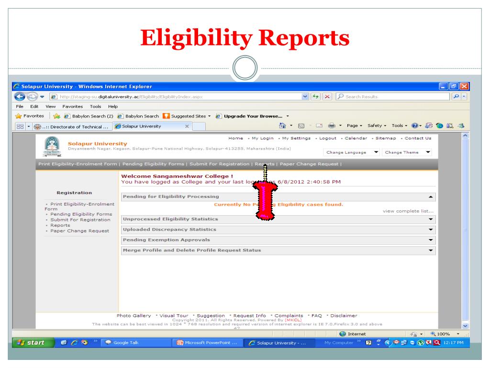The image size is (490, 368).
Task: Click the Add to Favorites Bar icon
Action: pos(56,116)
